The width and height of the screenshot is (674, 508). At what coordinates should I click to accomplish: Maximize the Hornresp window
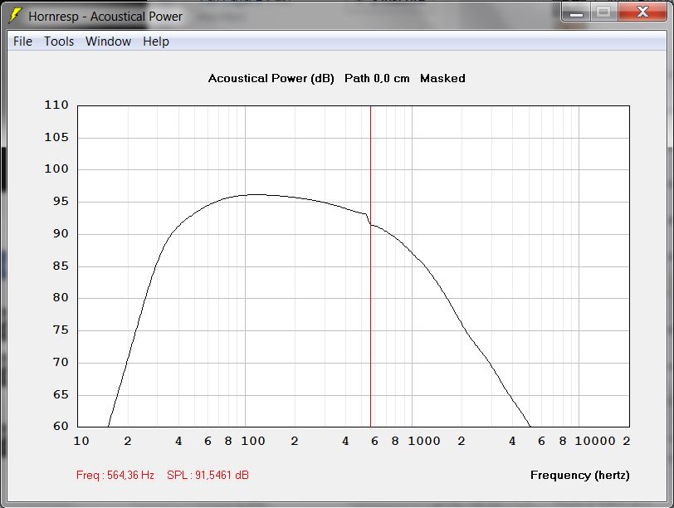603,12
